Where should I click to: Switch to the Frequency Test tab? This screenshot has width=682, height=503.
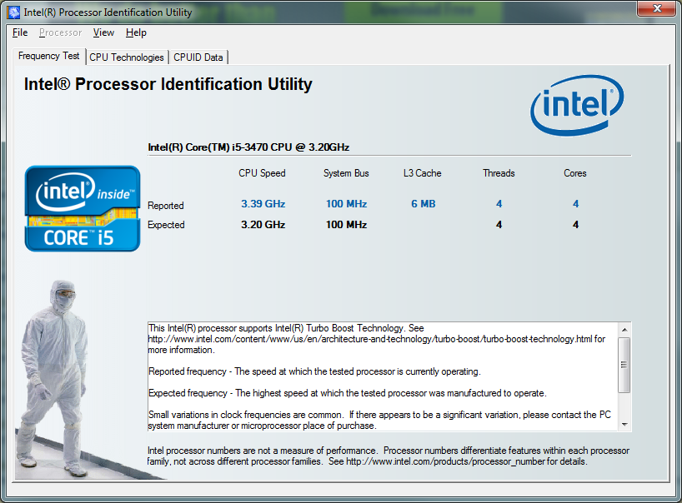(48, 56)
